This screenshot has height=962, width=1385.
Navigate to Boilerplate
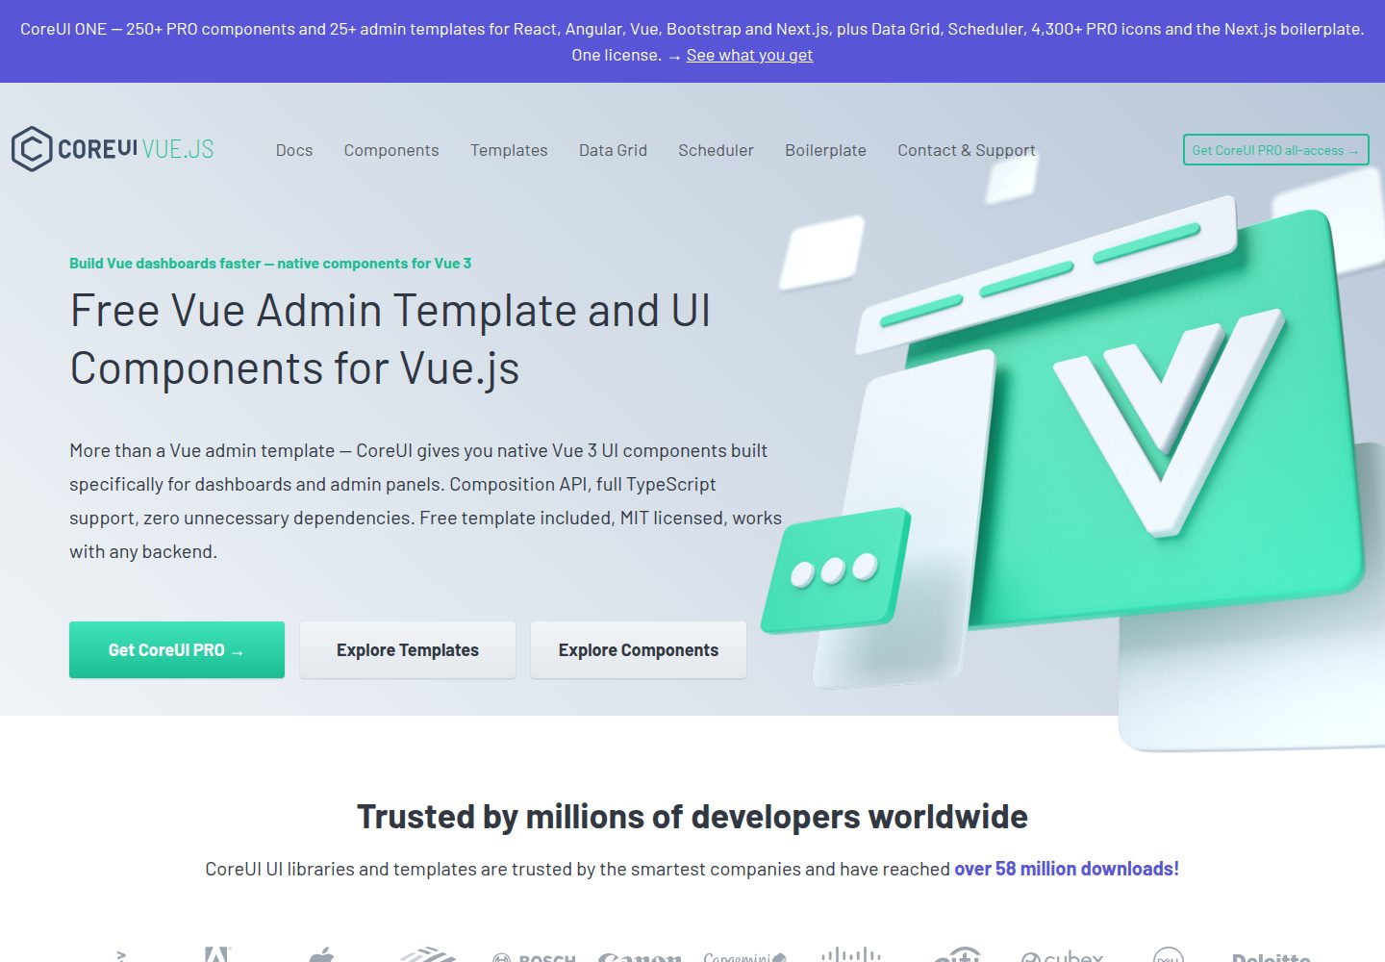pyautogui.click(x=825, y=150)
